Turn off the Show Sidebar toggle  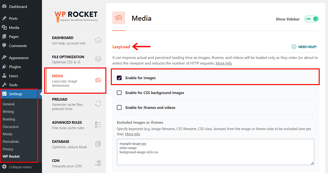311,19
